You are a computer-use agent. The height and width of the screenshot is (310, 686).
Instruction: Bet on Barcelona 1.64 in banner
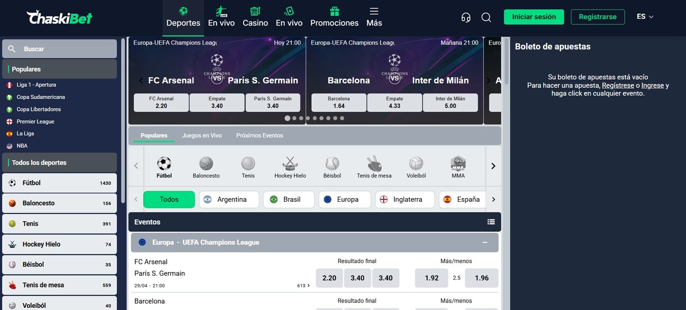[339, 102]
